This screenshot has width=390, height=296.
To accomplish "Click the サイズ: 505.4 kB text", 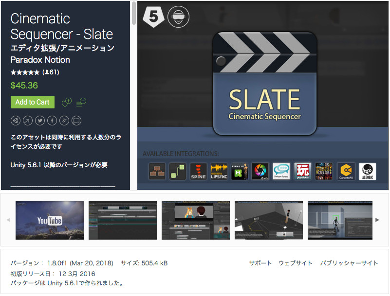I will 144,263.
